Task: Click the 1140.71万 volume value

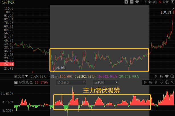Action: coord(38,76)
